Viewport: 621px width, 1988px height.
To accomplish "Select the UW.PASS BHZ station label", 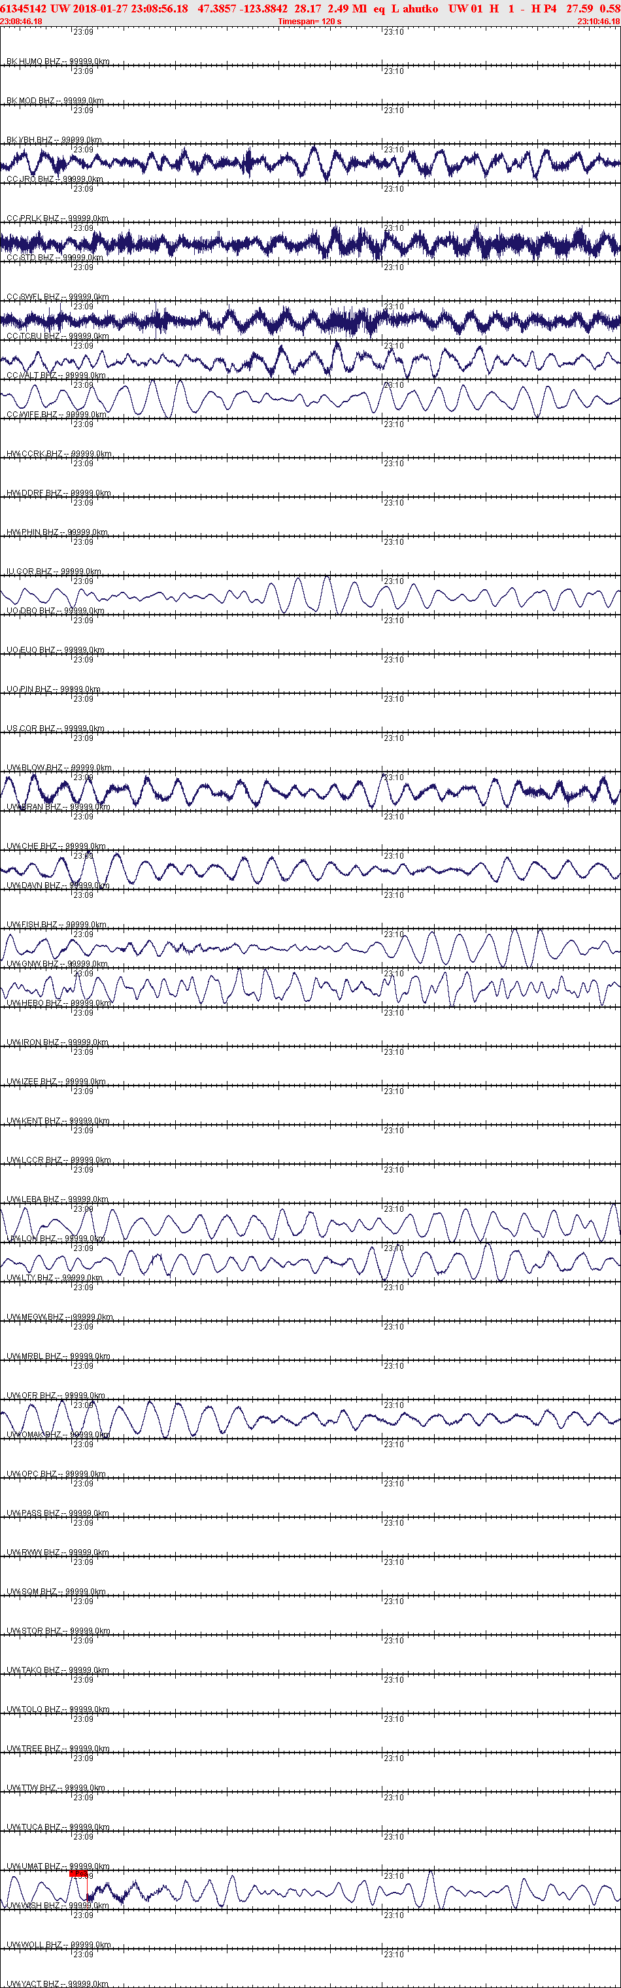I will tap(58, 1513).
